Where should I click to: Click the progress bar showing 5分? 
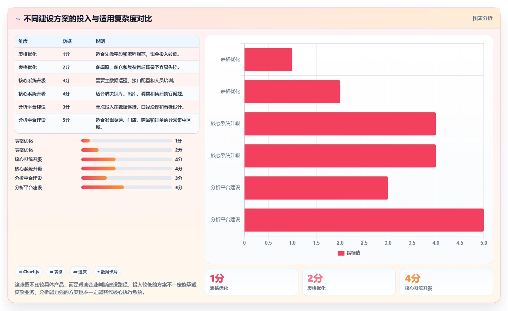[127, 187]
